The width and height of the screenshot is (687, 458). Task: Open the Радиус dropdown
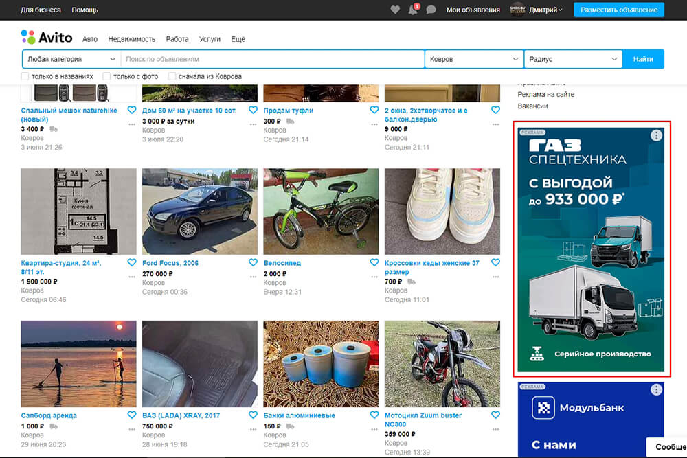(573, 59)
